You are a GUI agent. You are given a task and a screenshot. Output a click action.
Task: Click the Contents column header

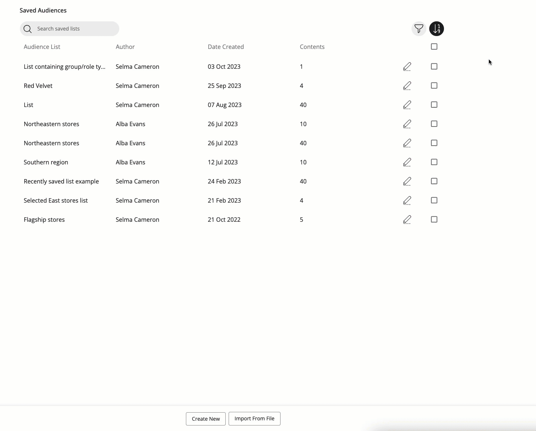(312, 47)
